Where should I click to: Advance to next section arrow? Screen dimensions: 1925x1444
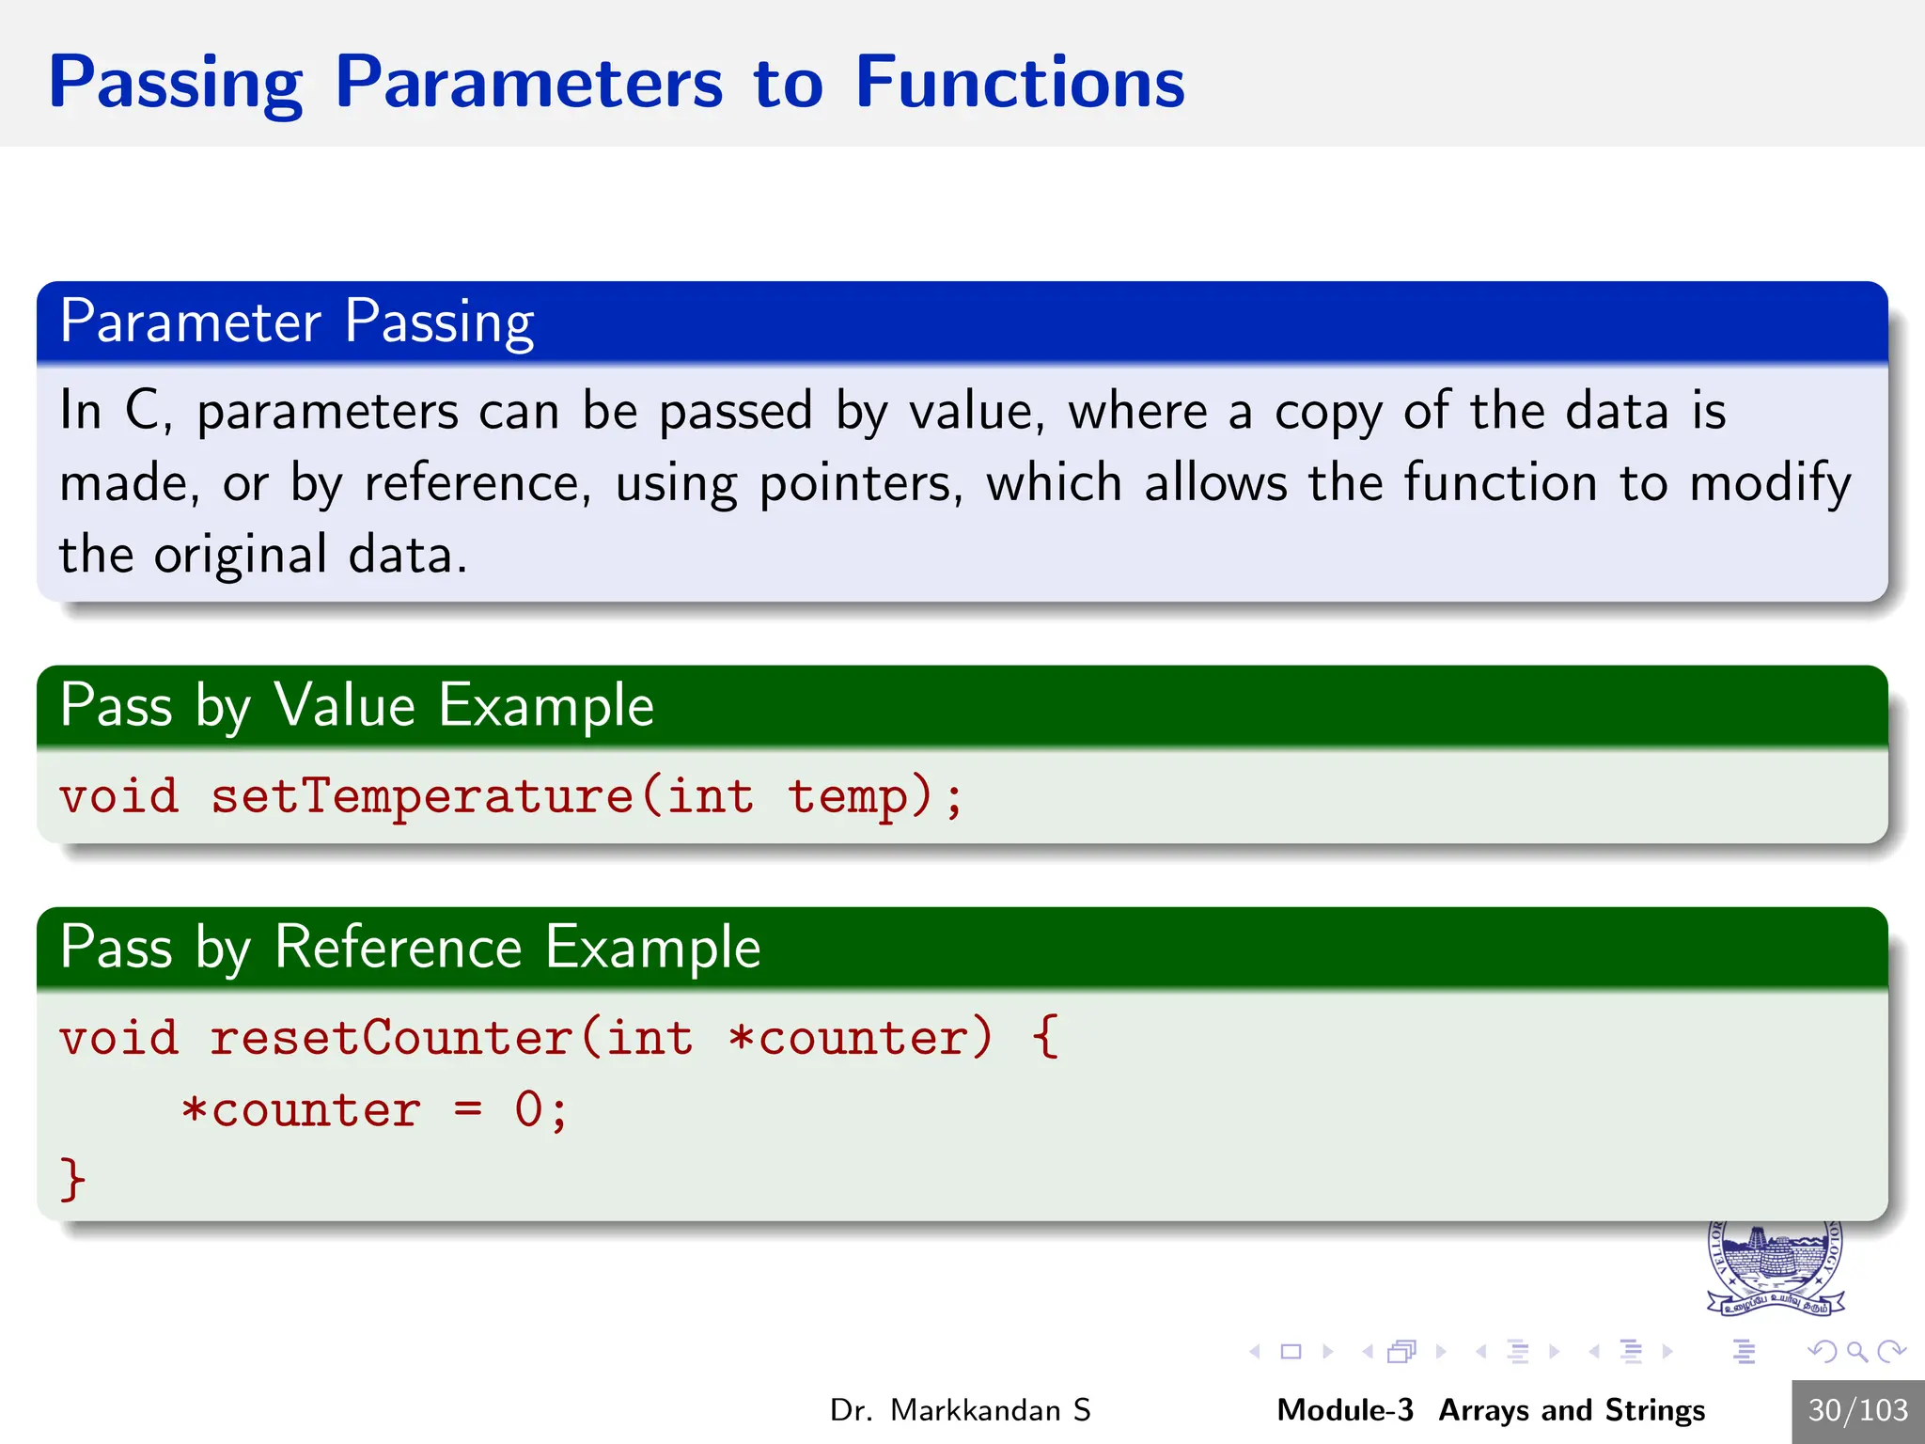(1667, 1352)
